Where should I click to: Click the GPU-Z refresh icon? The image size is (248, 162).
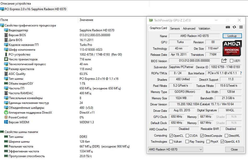[234, 27]
